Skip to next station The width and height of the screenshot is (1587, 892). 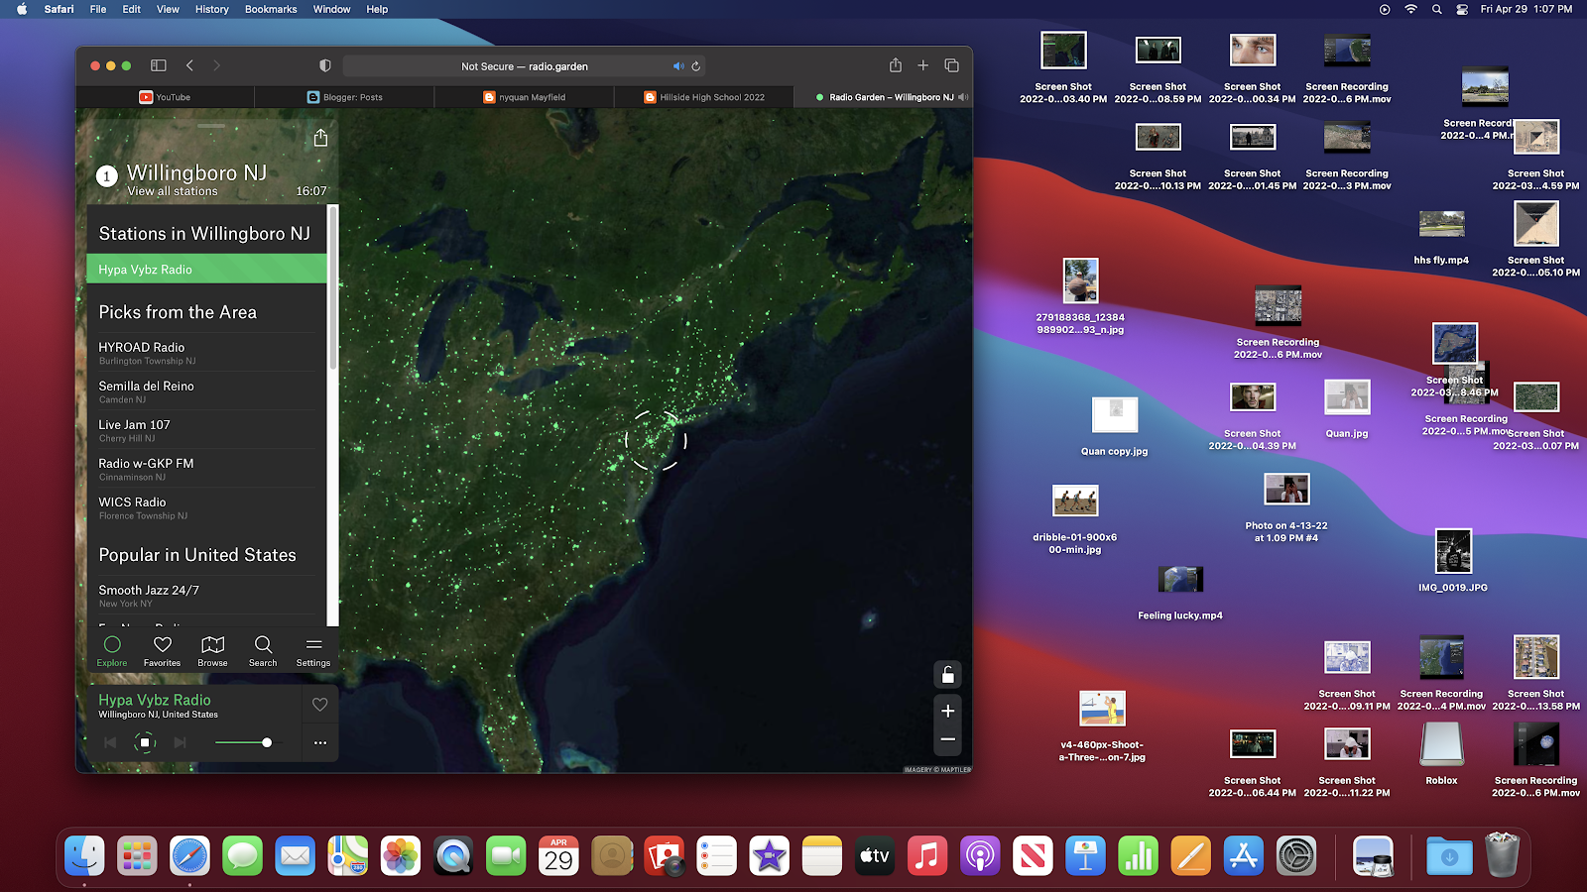pos(180,742)
